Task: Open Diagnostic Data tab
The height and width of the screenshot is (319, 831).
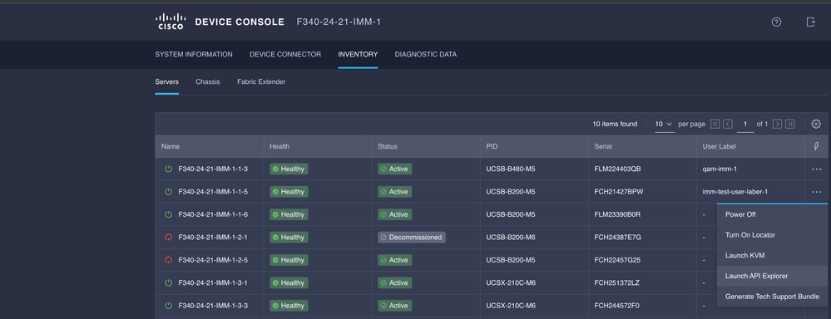Action: (426, 55)
